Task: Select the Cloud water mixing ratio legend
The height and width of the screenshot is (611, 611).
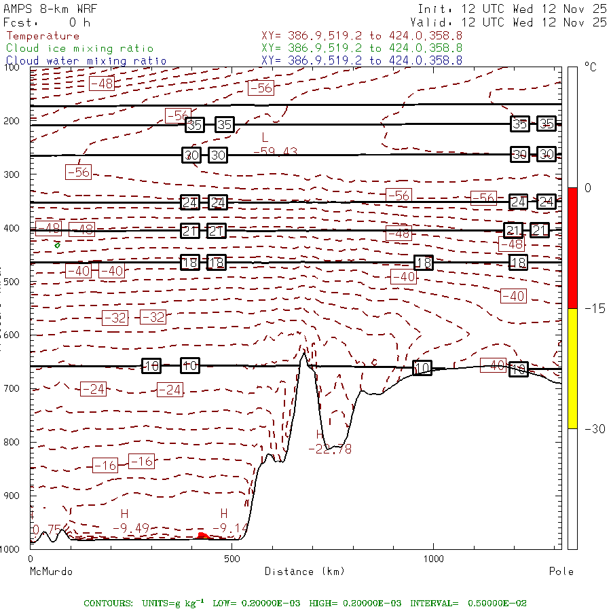Action: (86, 61)
